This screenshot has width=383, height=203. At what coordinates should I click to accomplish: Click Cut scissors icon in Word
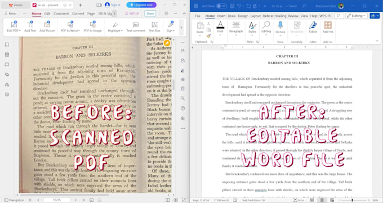pos(208,24)
